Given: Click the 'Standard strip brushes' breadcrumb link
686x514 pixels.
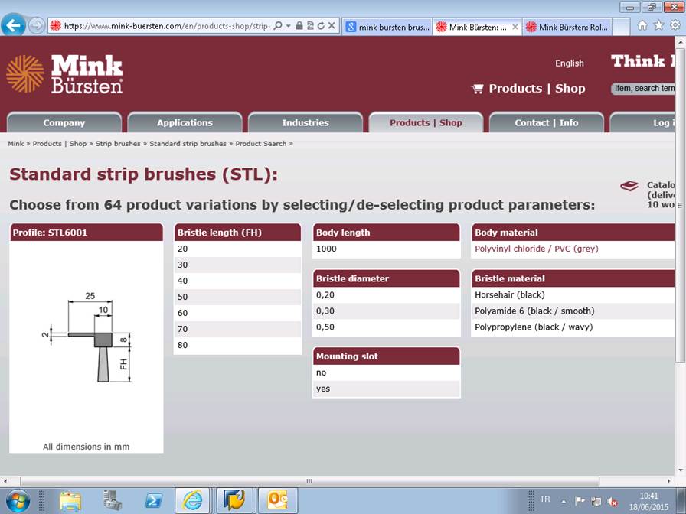Looking at the screenshot, I should pyautogui.click(x=188, y=143).
